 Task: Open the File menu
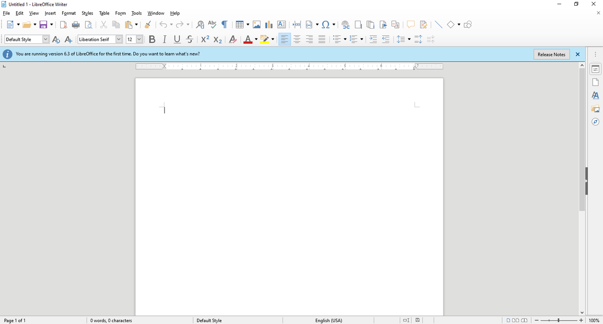tap(6, 13)
